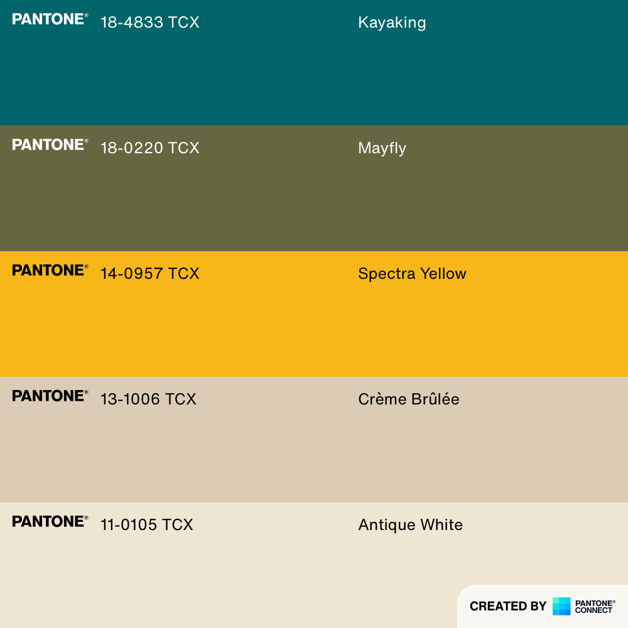
Task: Pick the beige Crème Brûlée color band
Action: [314, 440]
